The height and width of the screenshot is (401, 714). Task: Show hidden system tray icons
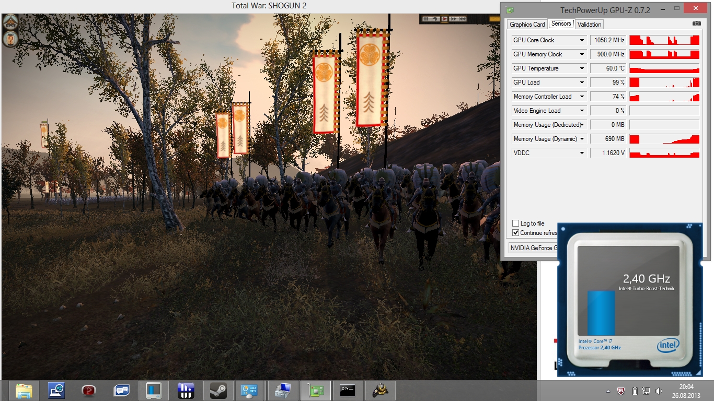[x=608, y=391]
